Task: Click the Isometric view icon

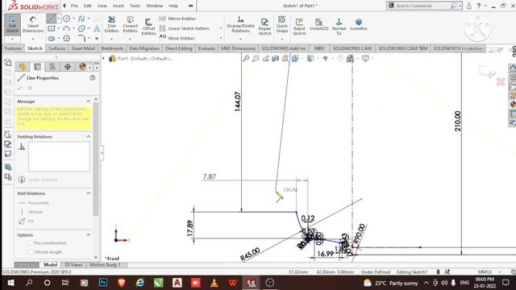Action: pos(358,24)
